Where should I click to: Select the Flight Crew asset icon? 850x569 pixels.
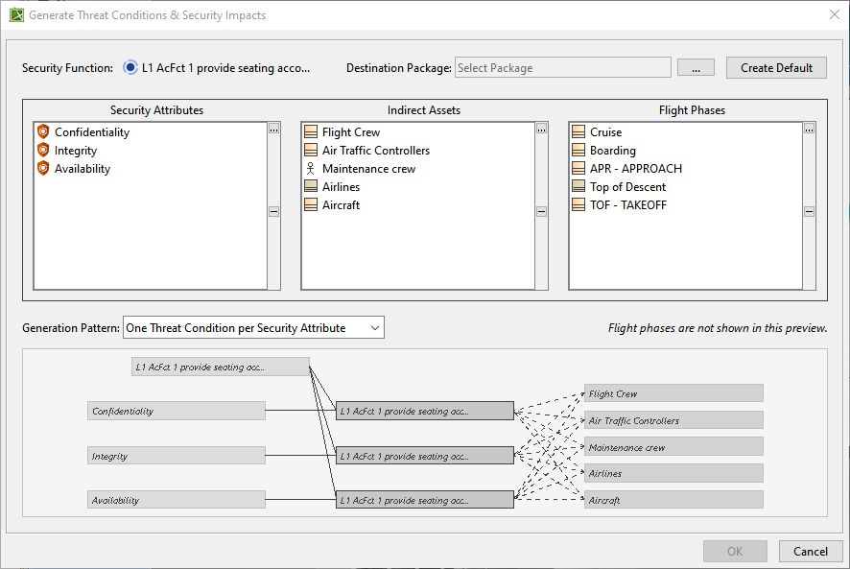(310, 132)
